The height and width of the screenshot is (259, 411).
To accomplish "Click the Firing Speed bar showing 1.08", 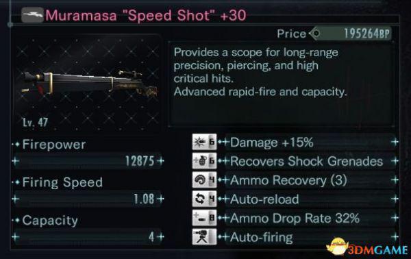I will 89,199.
